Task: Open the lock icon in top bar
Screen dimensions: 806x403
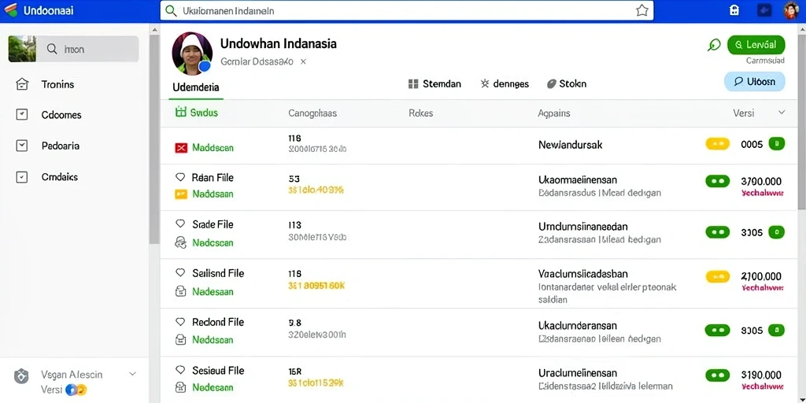Action: point(734,10)
